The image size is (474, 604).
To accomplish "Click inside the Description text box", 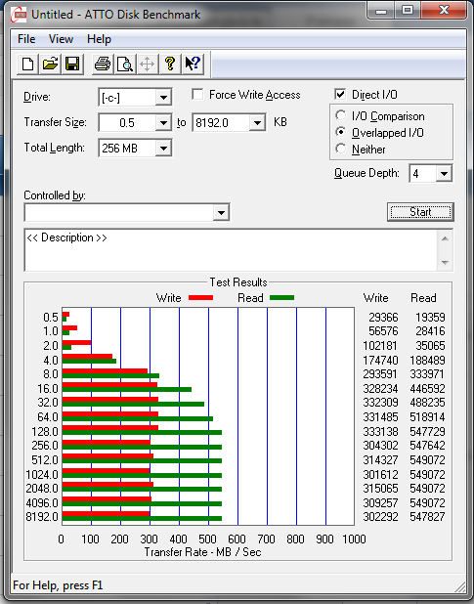I will point(231,250).
